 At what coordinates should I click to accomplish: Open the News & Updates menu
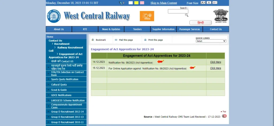pyautogui.click(x=111, y=29)
